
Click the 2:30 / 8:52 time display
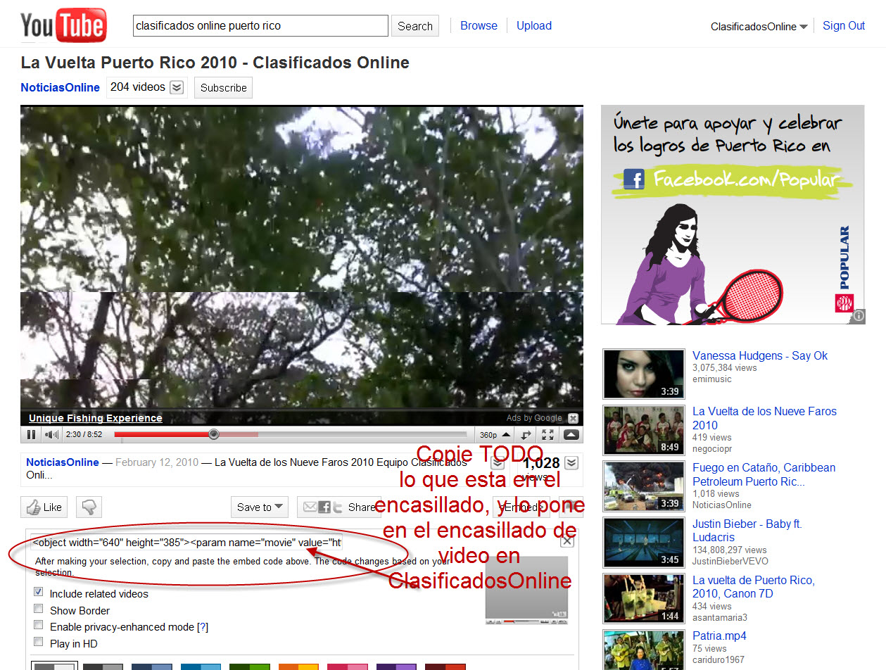[x=84, y=435]
